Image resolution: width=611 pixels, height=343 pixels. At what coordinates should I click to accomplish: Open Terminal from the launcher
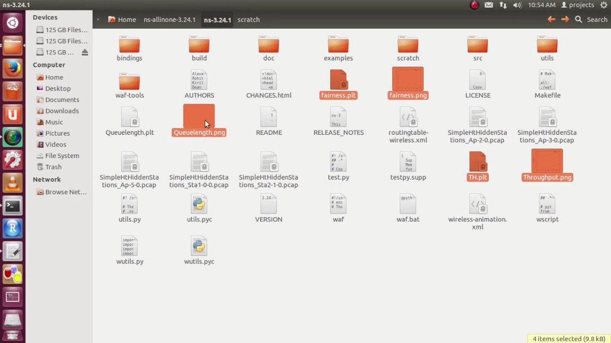click(x=12, y=206)
